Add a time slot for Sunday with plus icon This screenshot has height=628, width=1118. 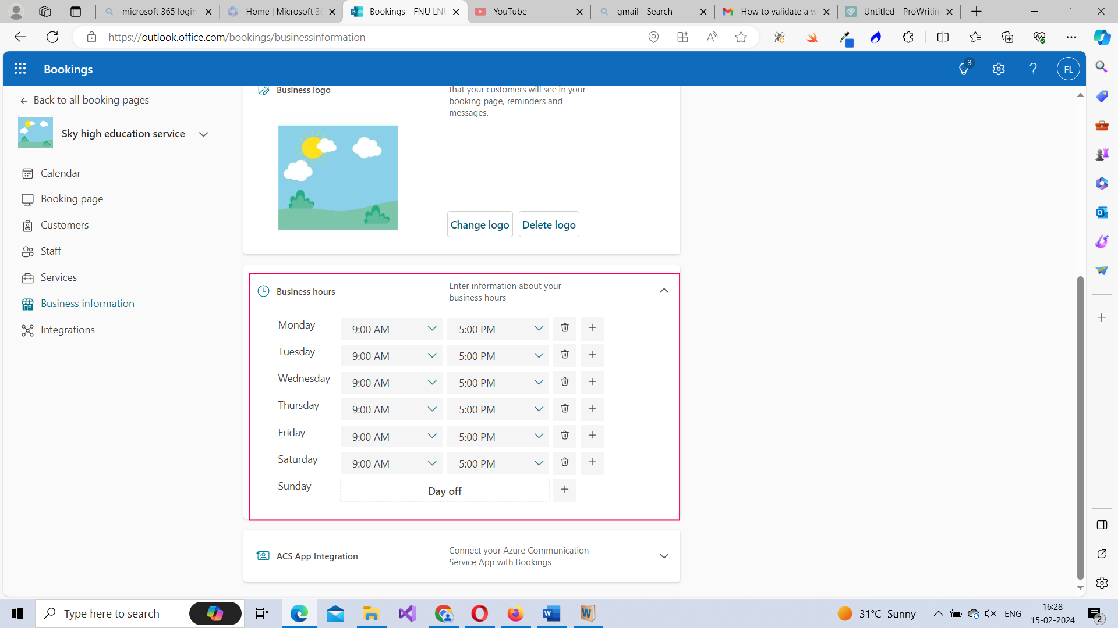click(x=564, y=490)
